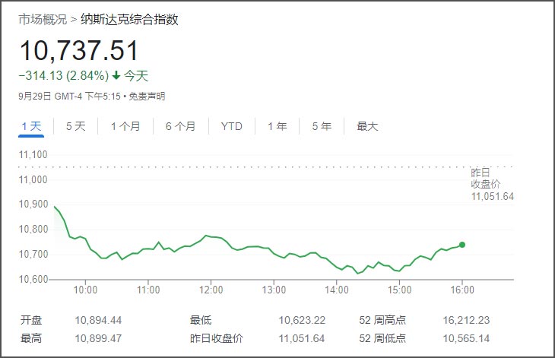
Task: Click the timestamp 9月29日 GMT-4 下午5:15
Action: point(70,97)
